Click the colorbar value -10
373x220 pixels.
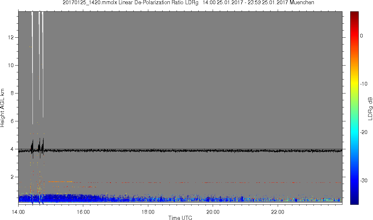tap(364, 84)
